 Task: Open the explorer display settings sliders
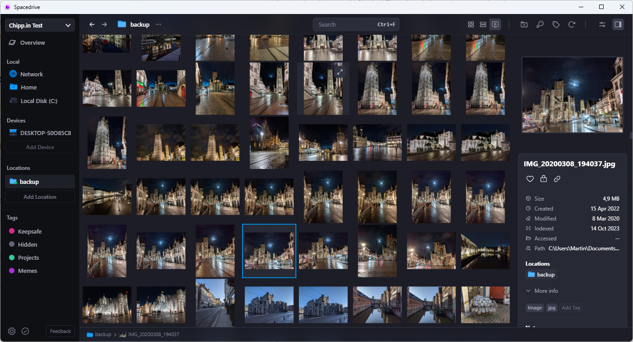point(602,24)
